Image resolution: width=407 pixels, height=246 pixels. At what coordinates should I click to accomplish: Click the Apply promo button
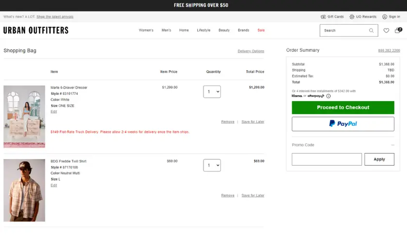coord(379,159)
